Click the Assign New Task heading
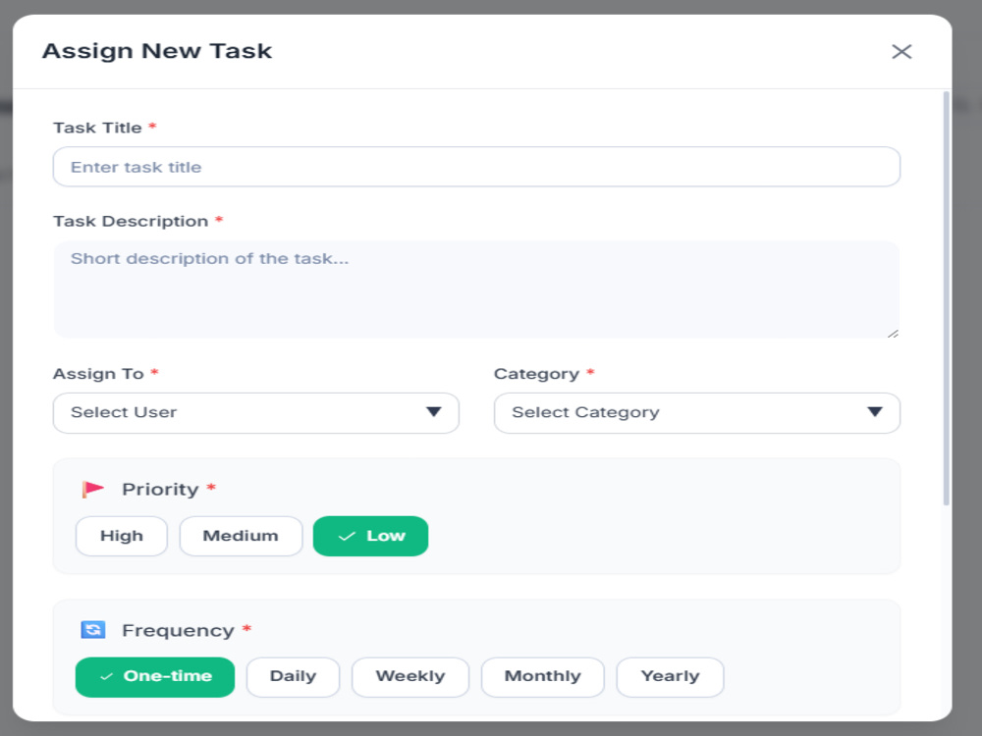Viewport: 982px width, 736px height. point(157,51)
